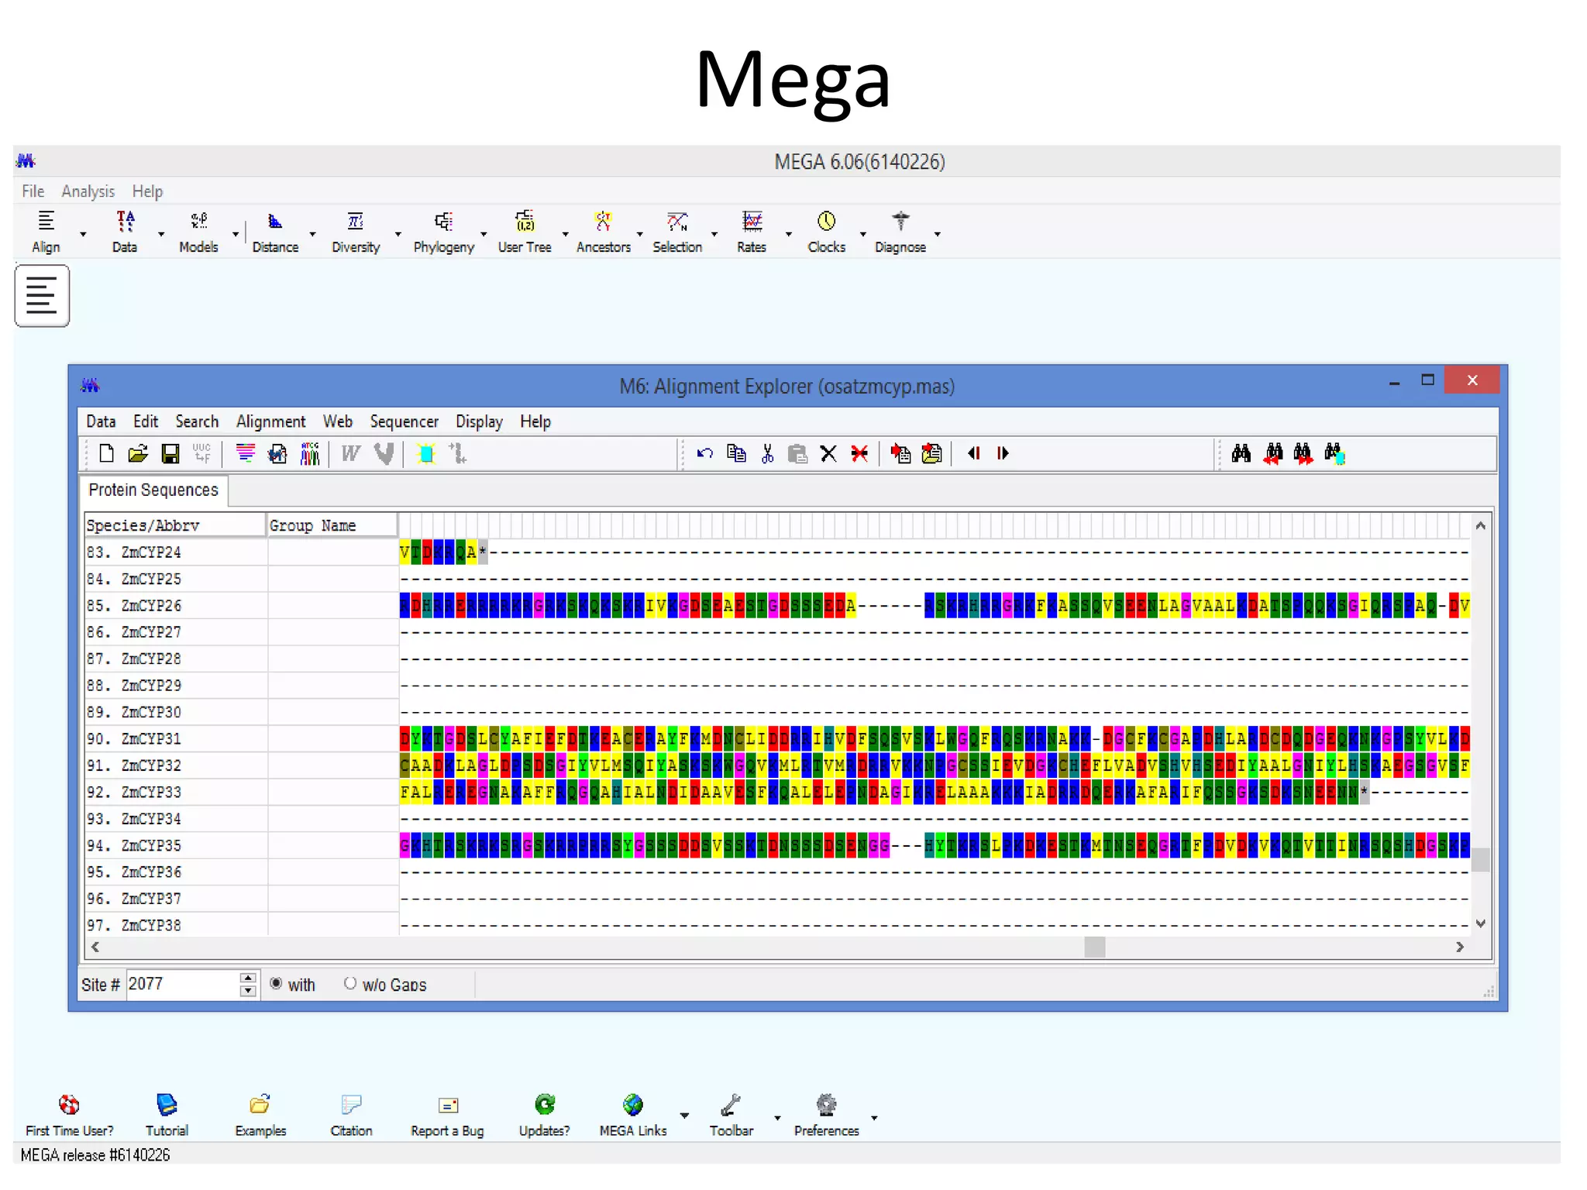Open the Models tool

click(x=199, y=232)
